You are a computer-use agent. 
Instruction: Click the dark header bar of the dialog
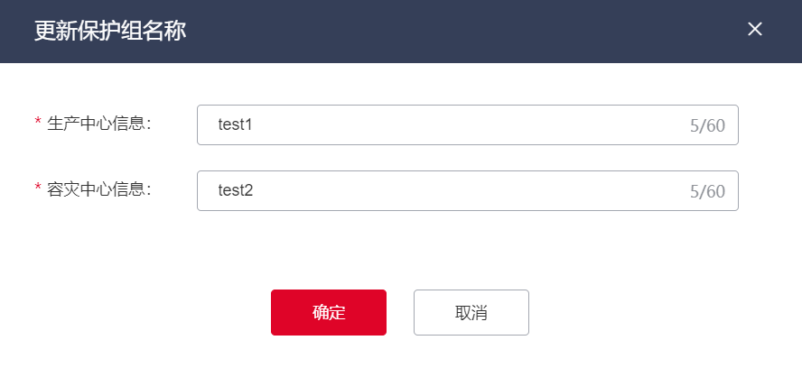click(x=452, y=31)
